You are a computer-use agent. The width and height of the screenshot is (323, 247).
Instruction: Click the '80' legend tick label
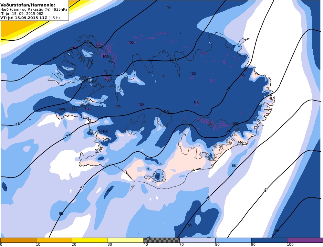[x=217, y=244]
